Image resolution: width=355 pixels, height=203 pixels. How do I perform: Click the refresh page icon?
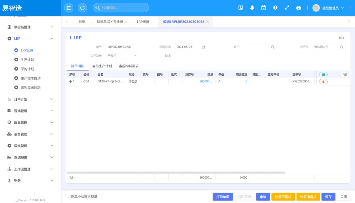pyautogui.click(x=82, y=8)
